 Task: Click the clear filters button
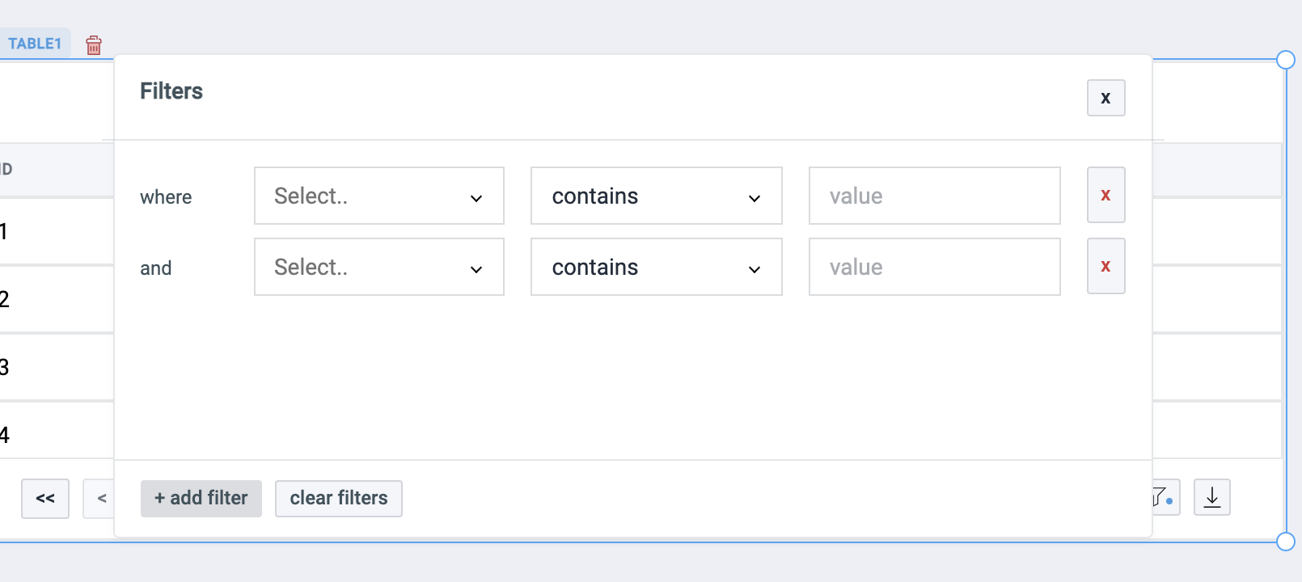pyautogui.click(x=338, y=498)
